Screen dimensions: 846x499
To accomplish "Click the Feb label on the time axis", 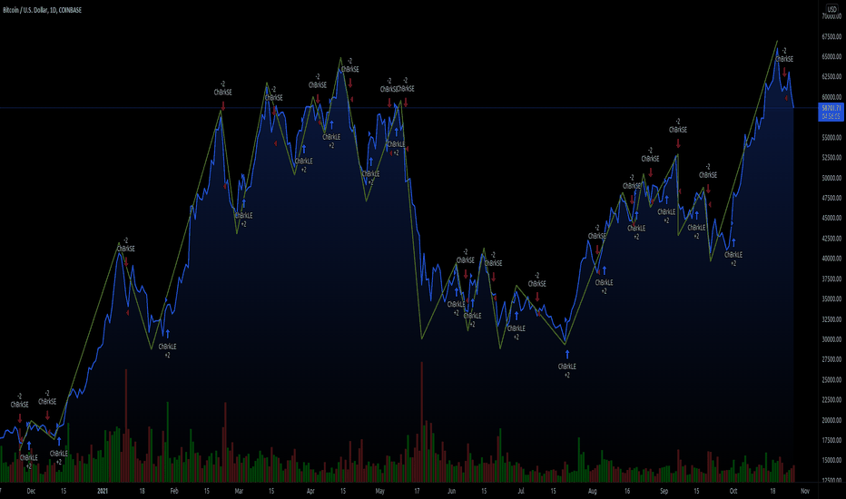I will coord(174,491).
